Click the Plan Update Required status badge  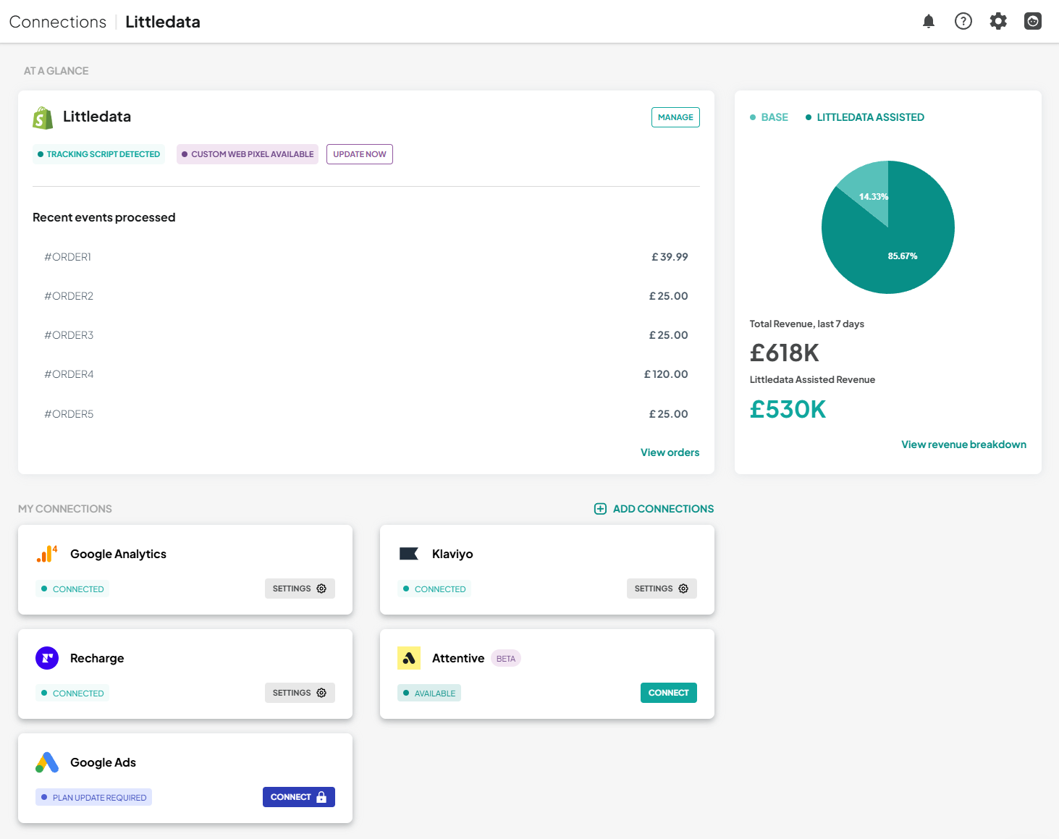pos(93,797)
